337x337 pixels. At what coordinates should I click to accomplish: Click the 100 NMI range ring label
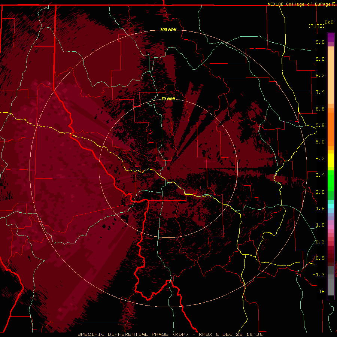pyautogui.click(x=168, y=30)
